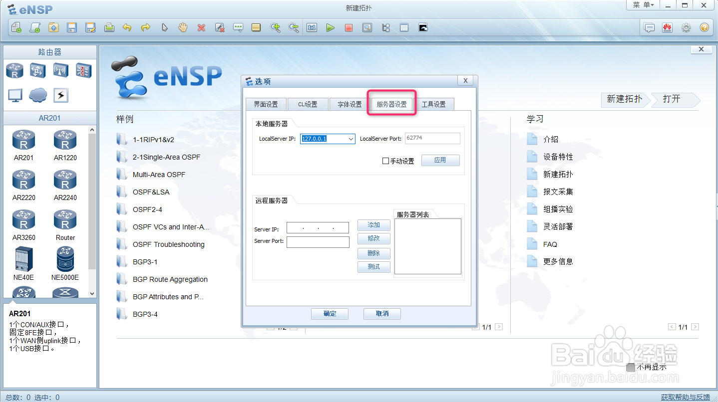
Task: Select the AR3260 router in device list
Action: point(23,219)
